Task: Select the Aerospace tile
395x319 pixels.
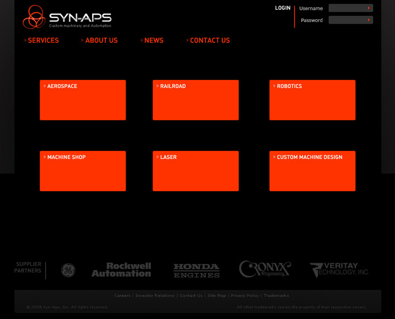Action: pos(83,100)
